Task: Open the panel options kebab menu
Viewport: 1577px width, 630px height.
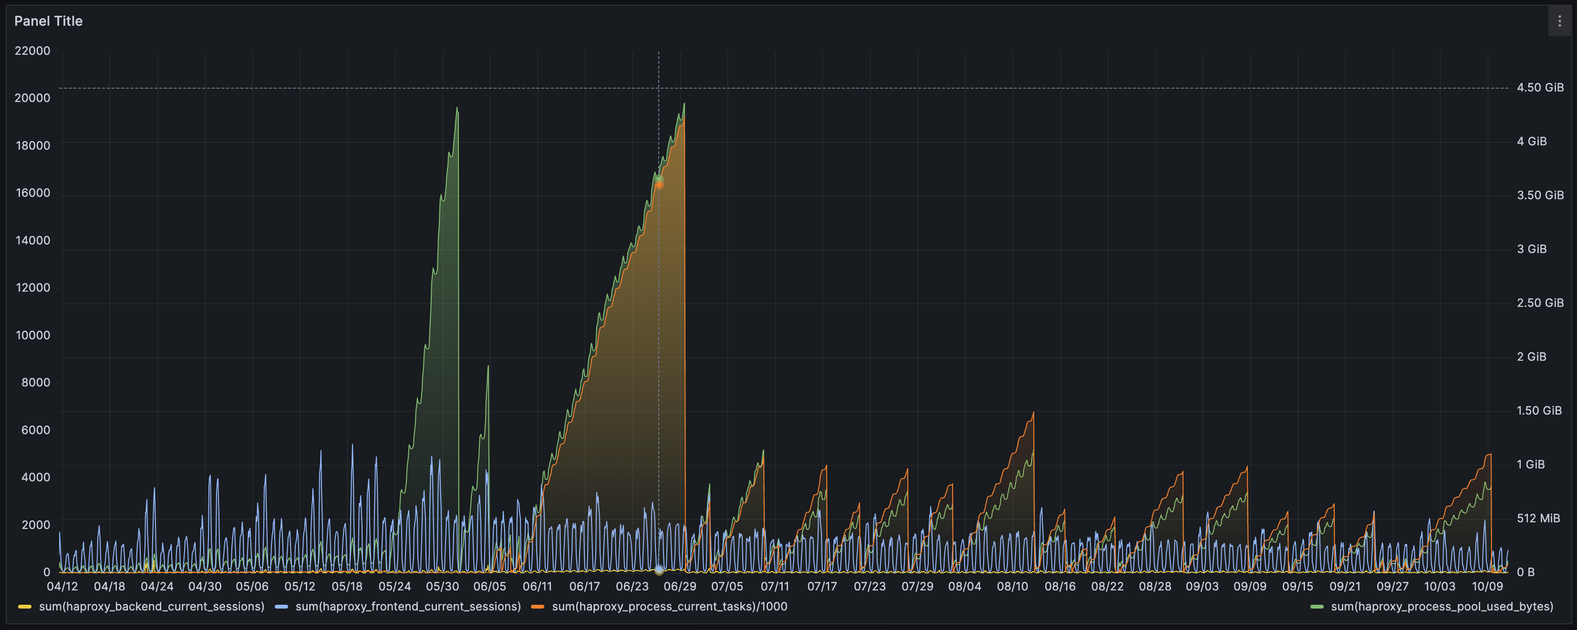Action: (x=1560, y=21)
